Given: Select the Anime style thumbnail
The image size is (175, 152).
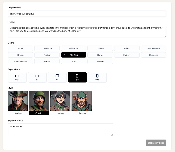Looking at the screenshot, I should [60, 103].
